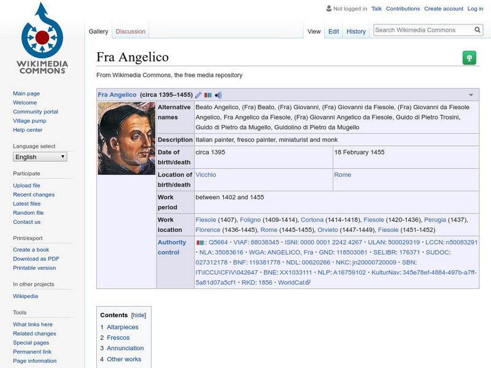Open RKD: 1856 link
The image size is (491, 368).
click(257, 282)
